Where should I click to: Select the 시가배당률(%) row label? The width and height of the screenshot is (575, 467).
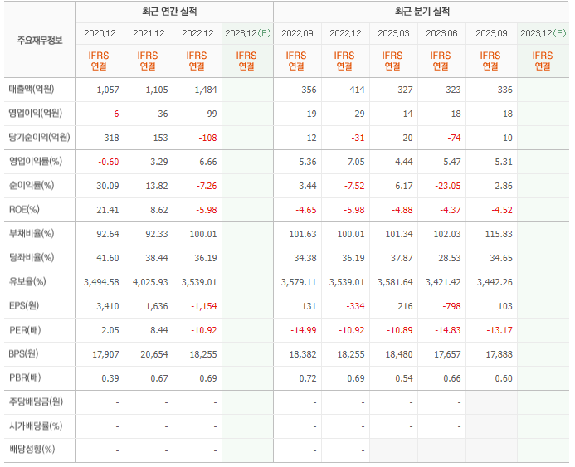36,426
